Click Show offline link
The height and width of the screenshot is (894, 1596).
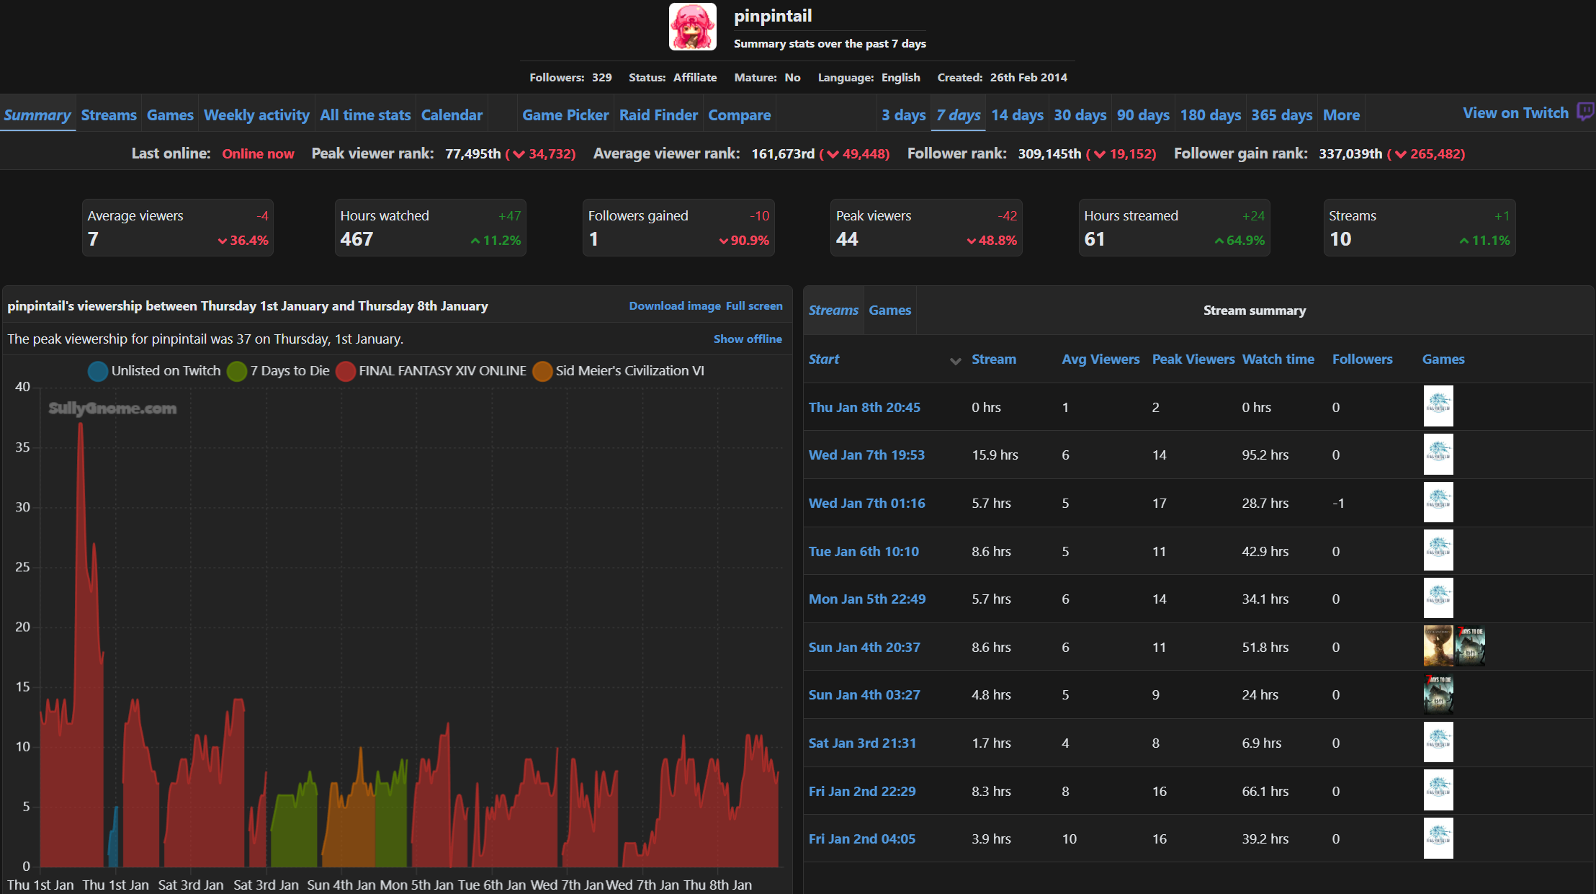tap(747, 339)
